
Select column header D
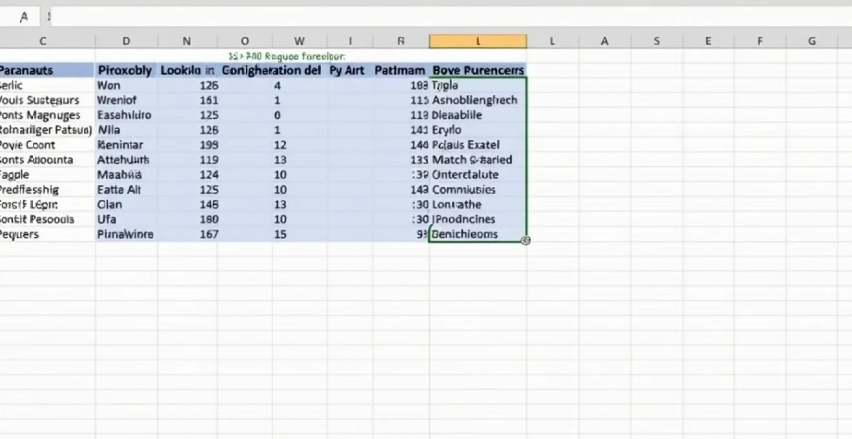(x=127, y=40)
